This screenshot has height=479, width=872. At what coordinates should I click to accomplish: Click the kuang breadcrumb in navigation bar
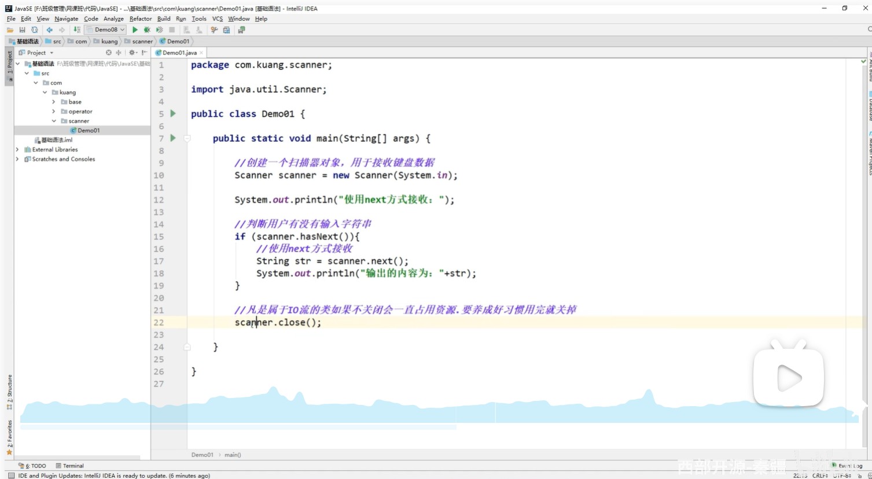(x=105, y=41)
